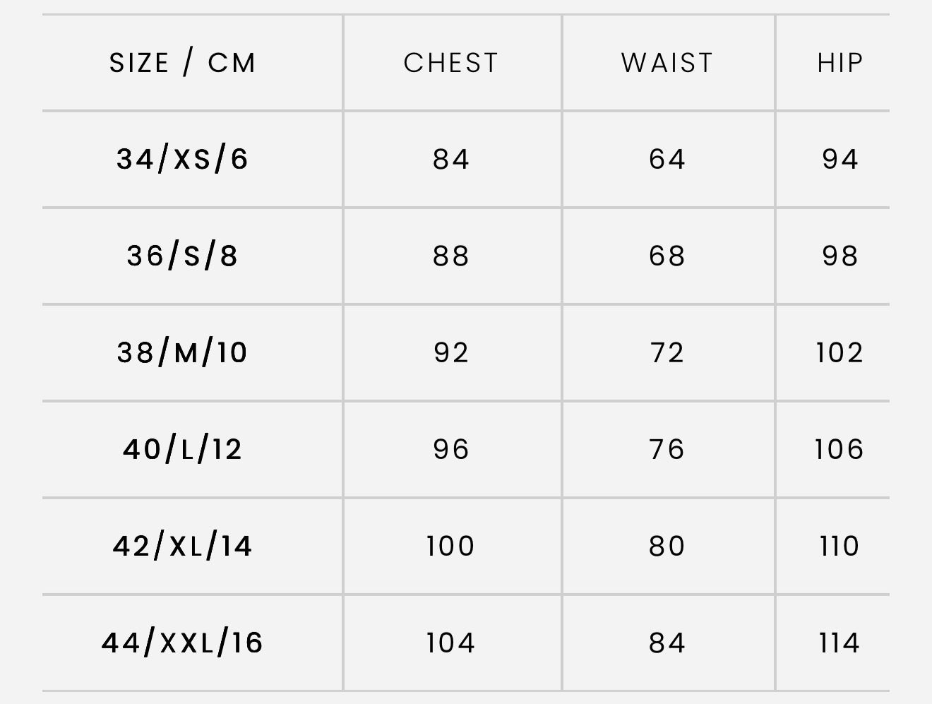Select waist value 72 for size M
This screenshot has width=932, height=704.
667,352
